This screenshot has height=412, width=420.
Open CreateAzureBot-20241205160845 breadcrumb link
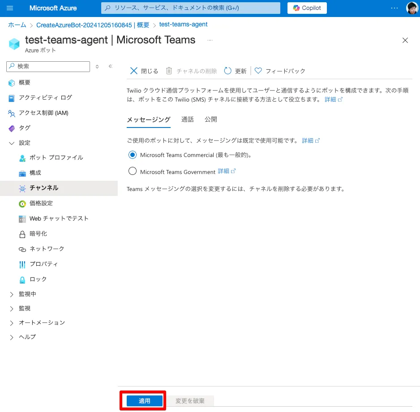(x=93, y=25)
